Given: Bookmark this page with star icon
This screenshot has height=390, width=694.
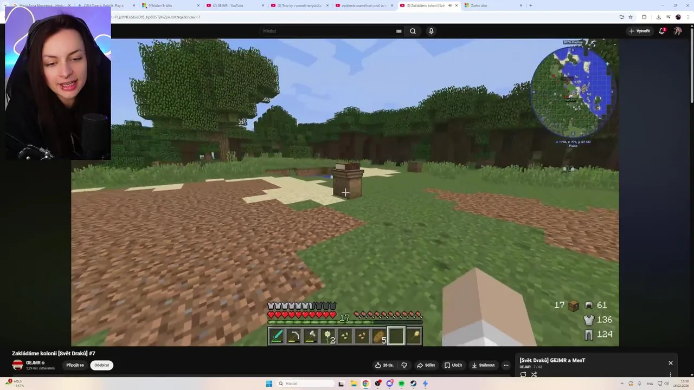Looking at the screenshot, I should [631, 17].
